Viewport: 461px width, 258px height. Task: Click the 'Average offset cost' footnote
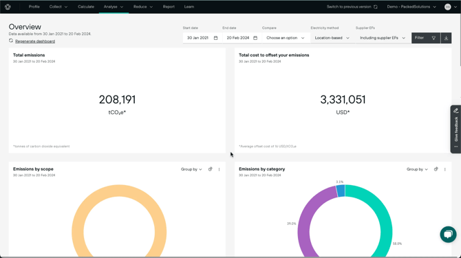[268, 147]
